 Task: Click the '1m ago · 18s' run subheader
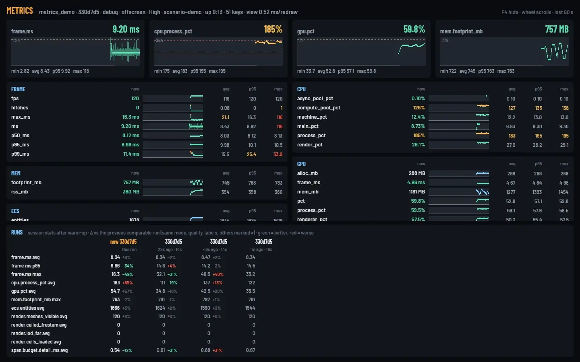tap(261, 250)
